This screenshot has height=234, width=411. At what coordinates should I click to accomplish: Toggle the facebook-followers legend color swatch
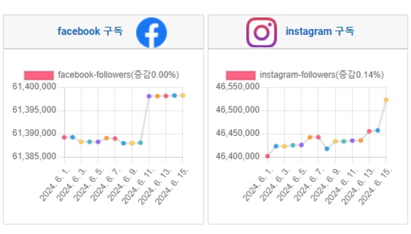[x=39, y=75]
